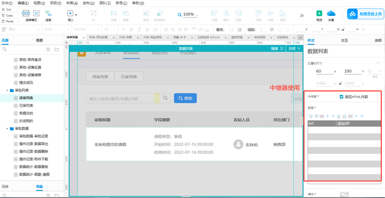Click the add folder icon
385x198 pixels.
tap(57, 49)
